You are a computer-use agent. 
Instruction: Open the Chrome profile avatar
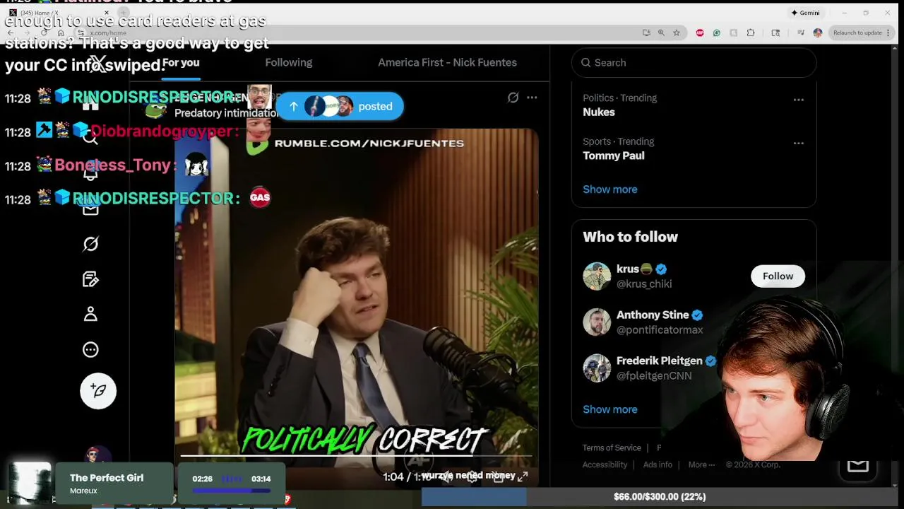pyautogui.click(x=818, y=33)
